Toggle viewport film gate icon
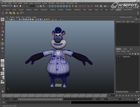140x107 pixels. 22,19
